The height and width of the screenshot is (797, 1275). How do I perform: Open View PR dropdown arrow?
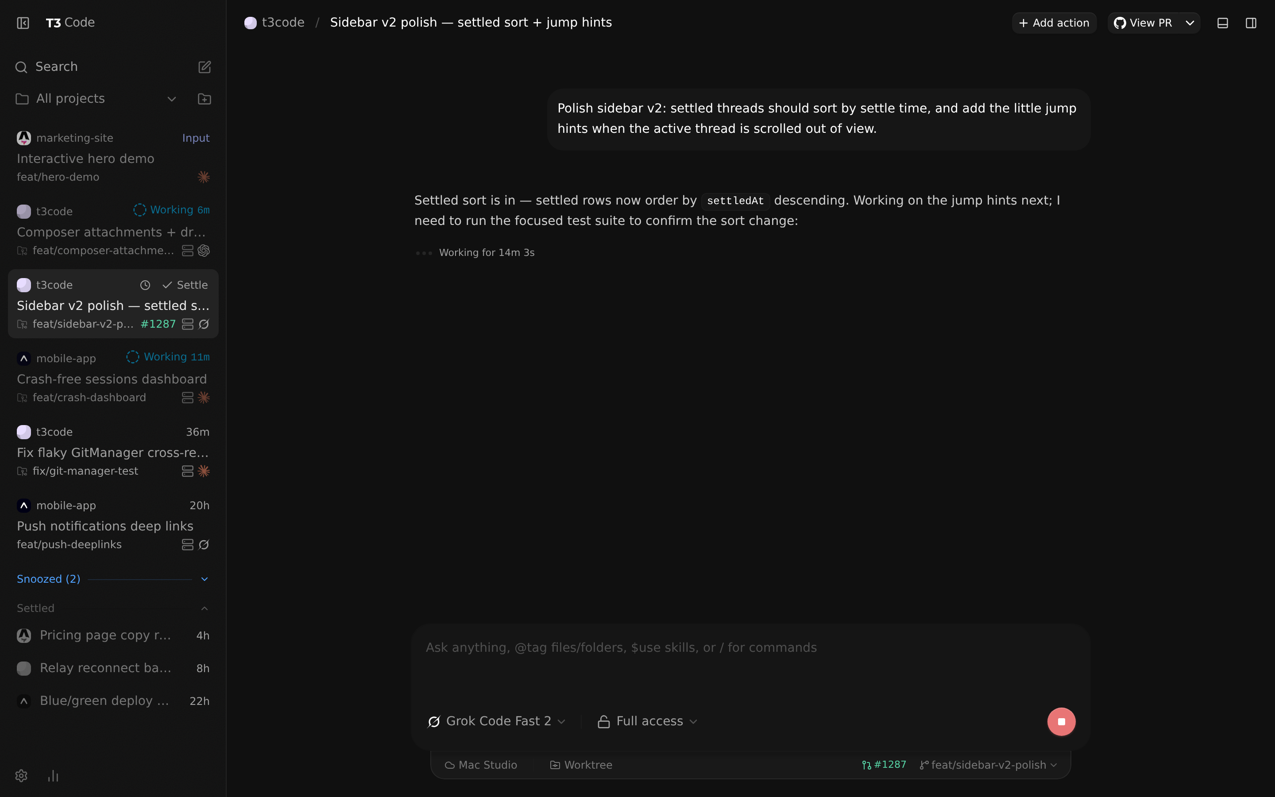(x=1190, y=23)
